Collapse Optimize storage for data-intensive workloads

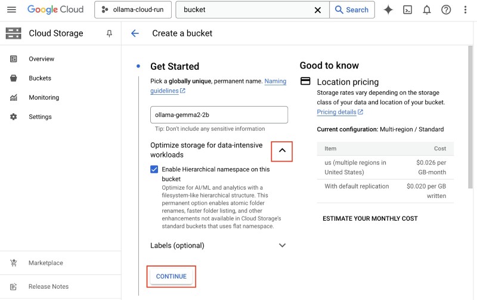click(282, 151)
